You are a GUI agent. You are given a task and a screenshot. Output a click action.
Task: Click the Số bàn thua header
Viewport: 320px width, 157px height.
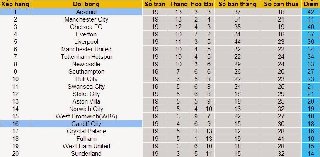pyautogui.click(x=281, y=4)
